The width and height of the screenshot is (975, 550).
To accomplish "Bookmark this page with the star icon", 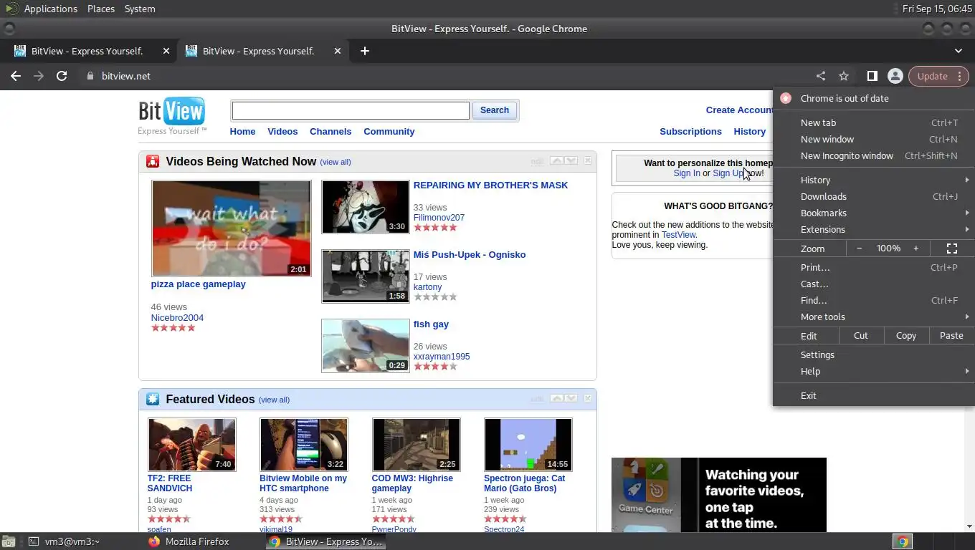I will tap(844, 76).
